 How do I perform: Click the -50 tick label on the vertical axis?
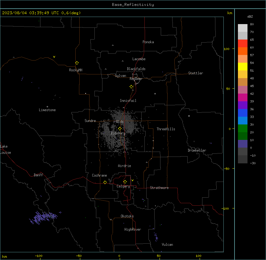click(227, 169)
